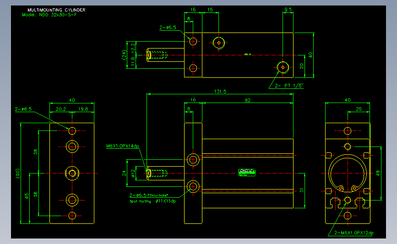Click the 82 body length dimension
This screenshot has width=397, height=244.
tap(248, 100)
